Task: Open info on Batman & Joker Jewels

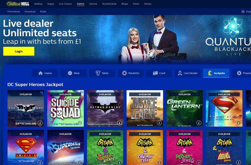Action: pyautogui.click(x=199, y=162)
